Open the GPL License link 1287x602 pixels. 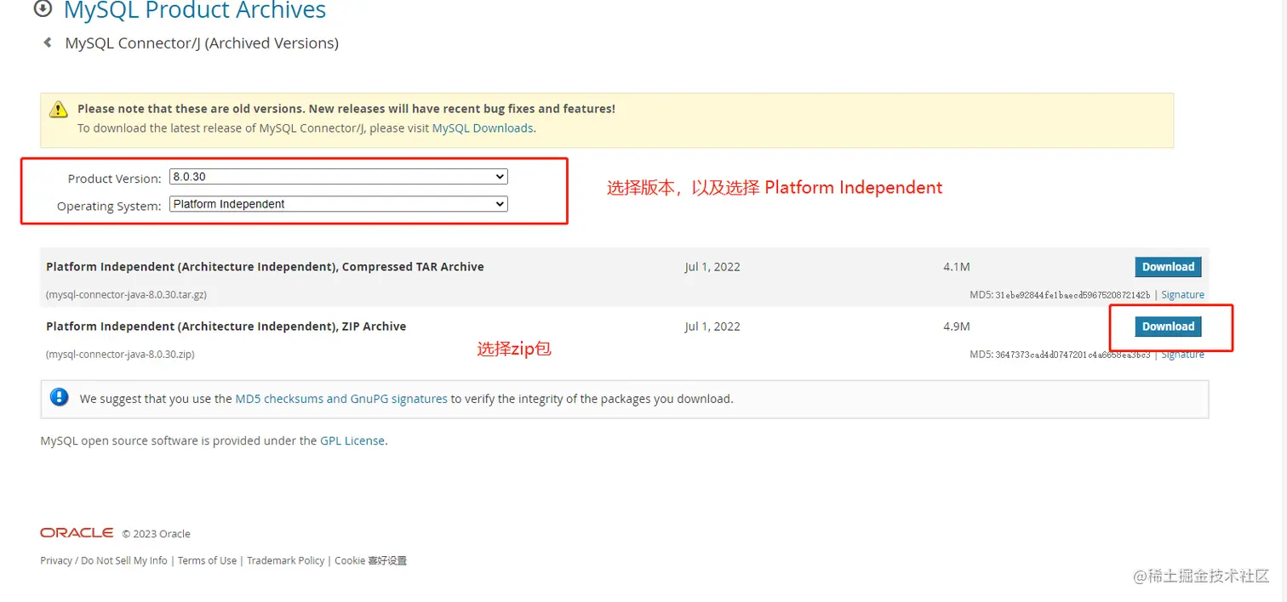pyautogui.click(x=352, y=441)
